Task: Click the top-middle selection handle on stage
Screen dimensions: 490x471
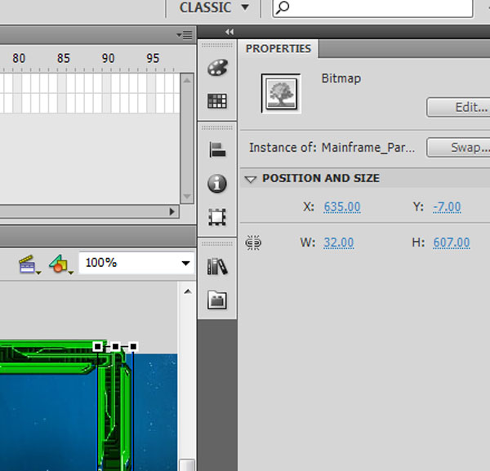Action: (115, 346)
